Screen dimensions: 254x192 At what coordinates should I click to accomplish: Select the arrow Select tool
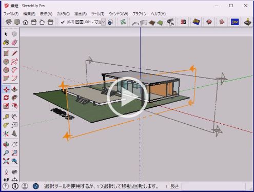tap(6, 34)
